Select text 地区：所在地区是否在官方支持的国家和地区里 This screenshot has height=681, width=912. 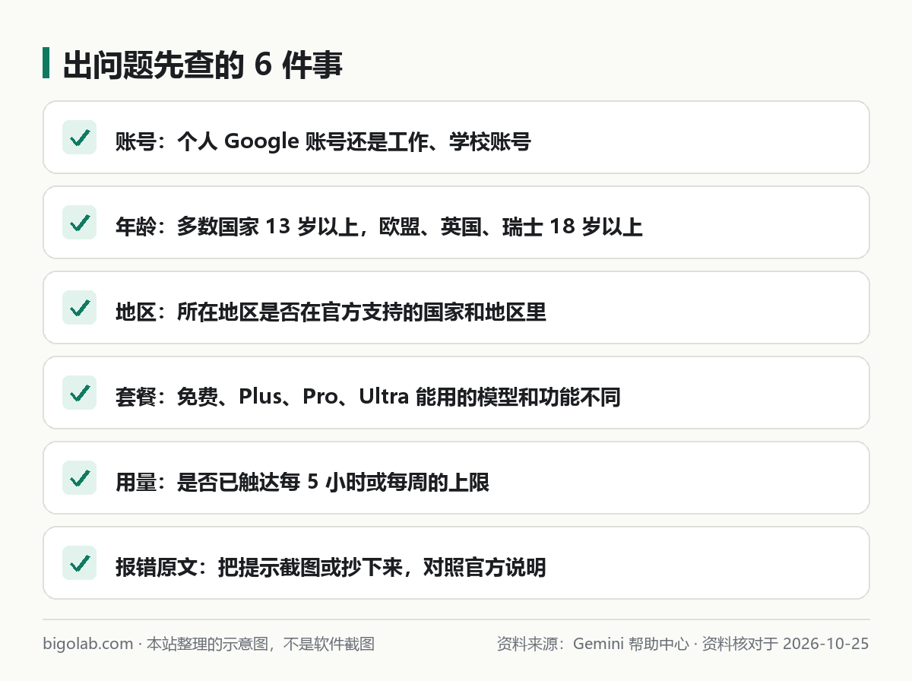coord(331,312)
